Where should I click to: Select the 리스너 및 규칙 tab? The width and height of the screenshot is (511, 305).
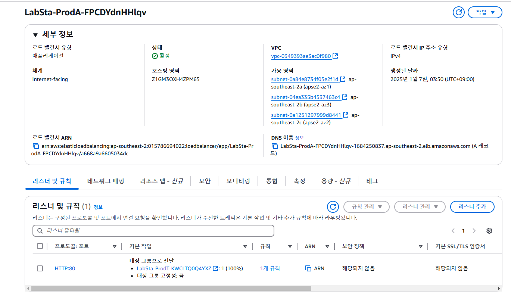(52, 181)
